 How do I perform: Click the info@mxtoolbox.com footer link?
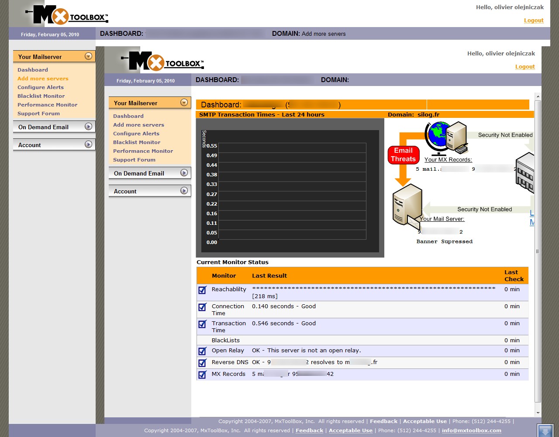[472, 430]
